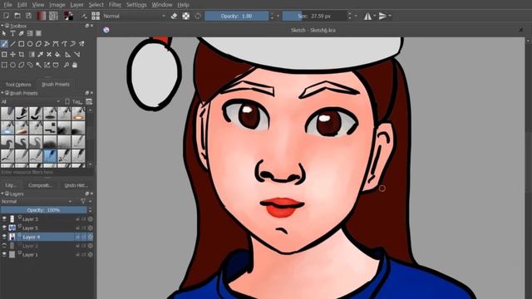532x299 pixels.
Task: Open horizontal mirror options dropdown arrow
Action: [375, 16]
